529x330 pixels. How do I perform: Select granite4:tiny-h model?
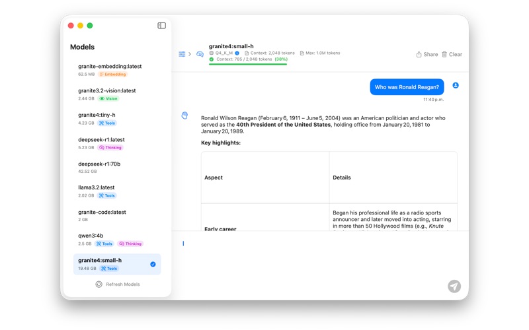coord(117,119)
